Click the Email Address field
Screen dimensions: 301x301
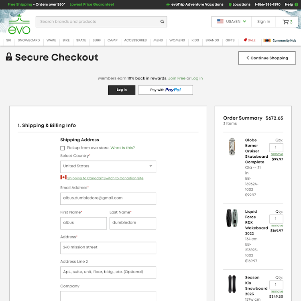pos(108,199)
